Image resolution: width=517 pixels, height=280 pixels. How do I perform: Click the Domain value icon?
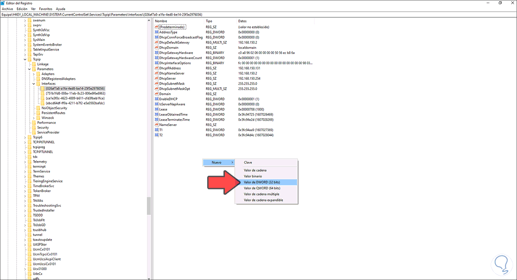157,94
